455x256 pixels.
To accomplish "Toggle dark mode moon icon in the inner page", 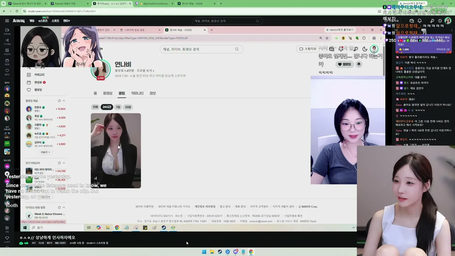I will [365, 49].
